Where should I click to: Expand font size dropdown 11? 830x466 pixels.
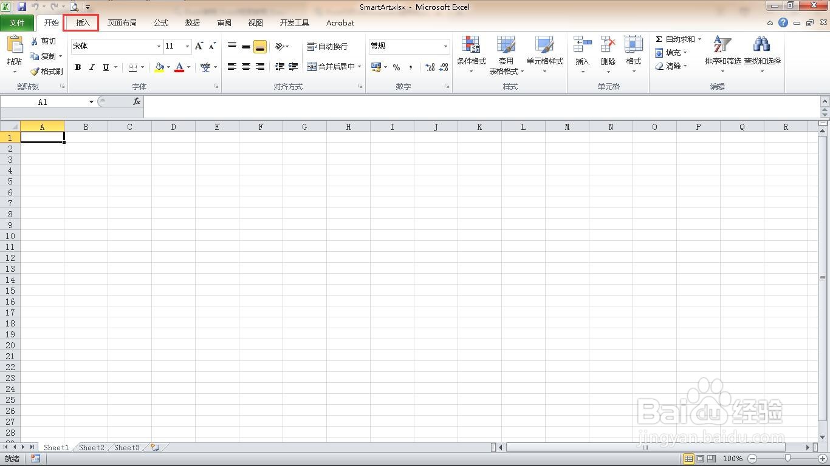coord(187,46)
